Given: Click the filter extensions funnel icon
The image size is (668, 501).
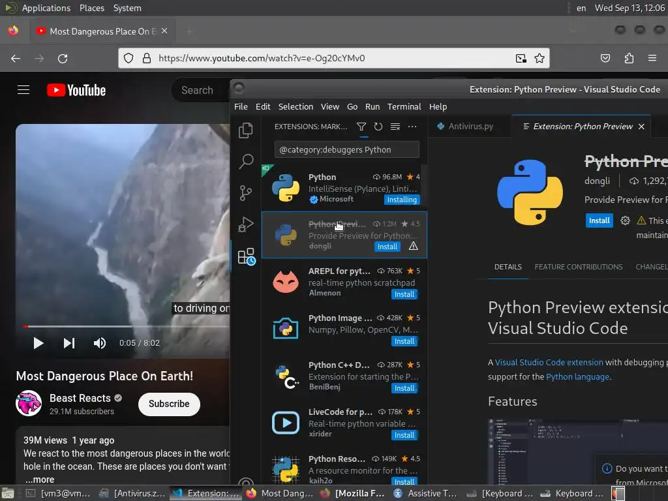Looking at the screenshot, I should (361, 127).
